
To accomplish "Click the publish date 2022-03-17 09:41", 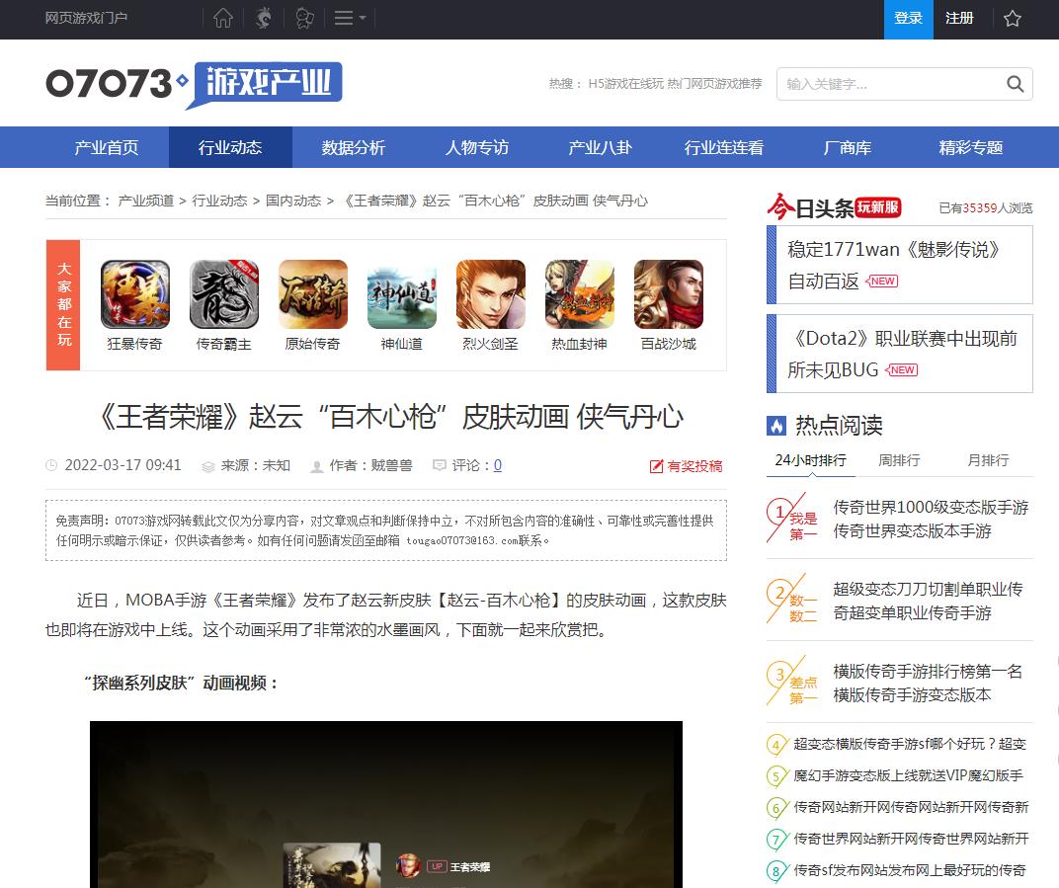I will point(122,465).
